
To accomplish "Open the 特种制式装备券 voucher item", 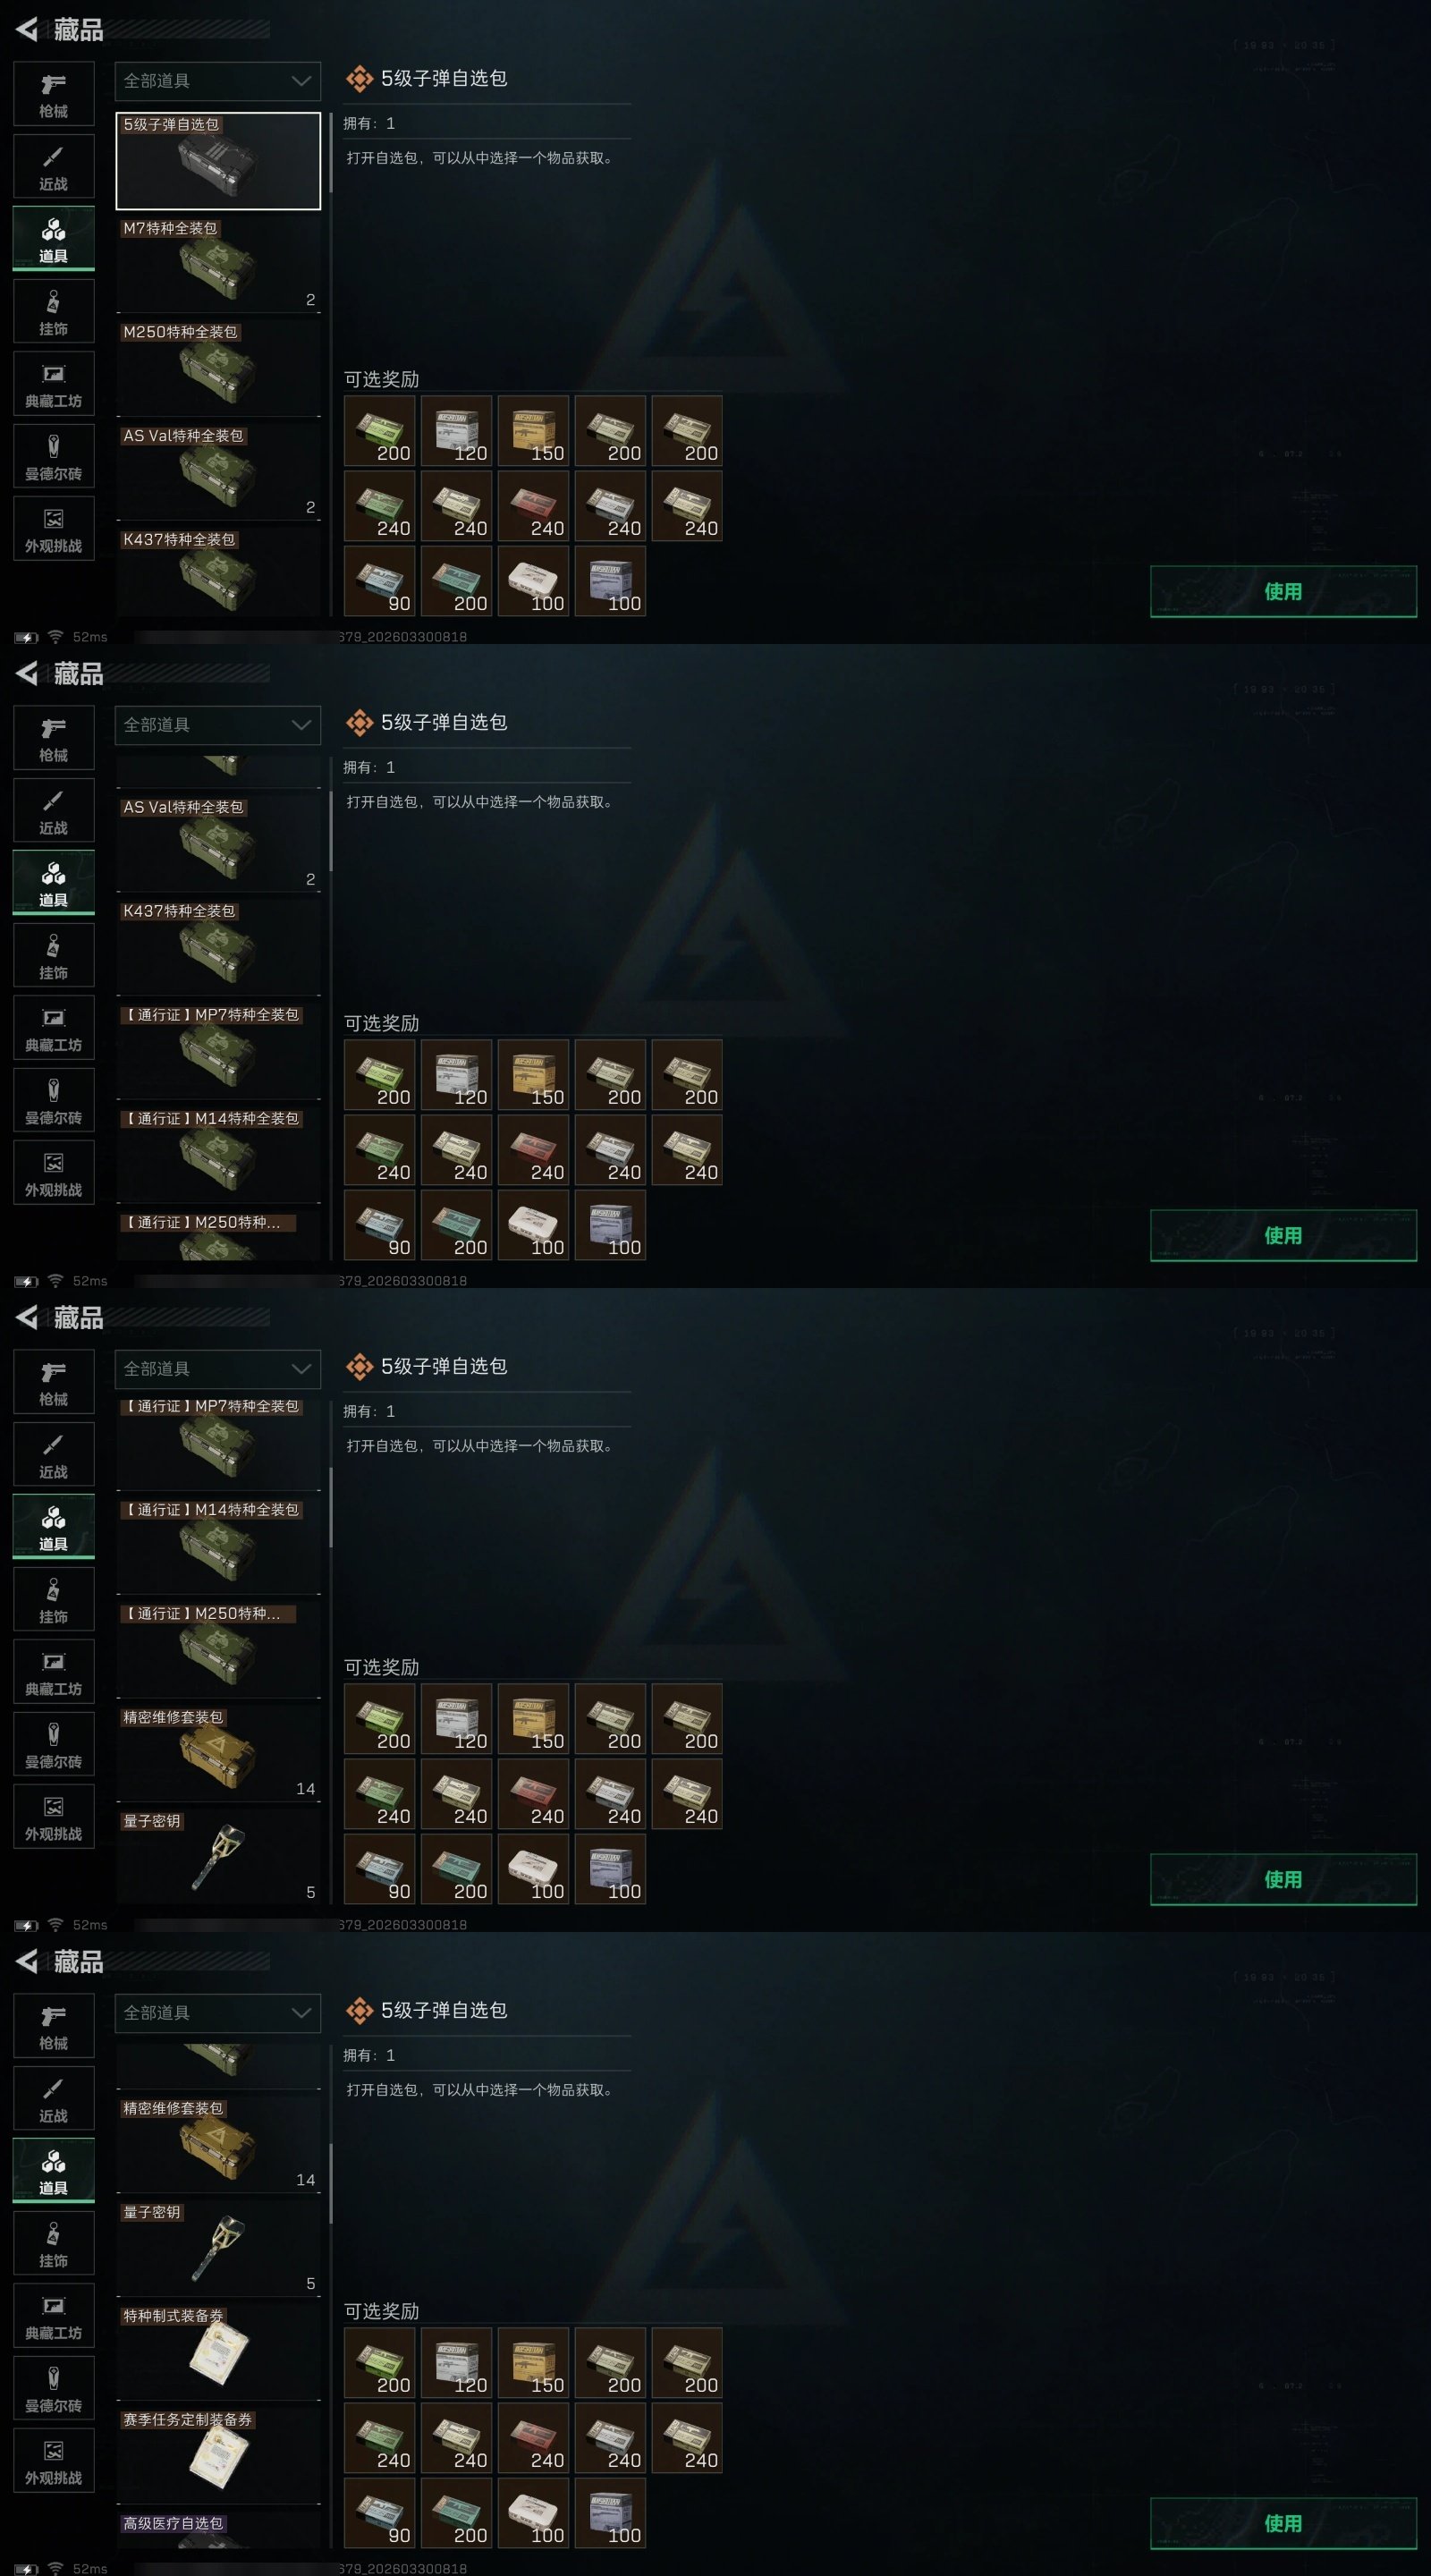I will (218, 2352).
